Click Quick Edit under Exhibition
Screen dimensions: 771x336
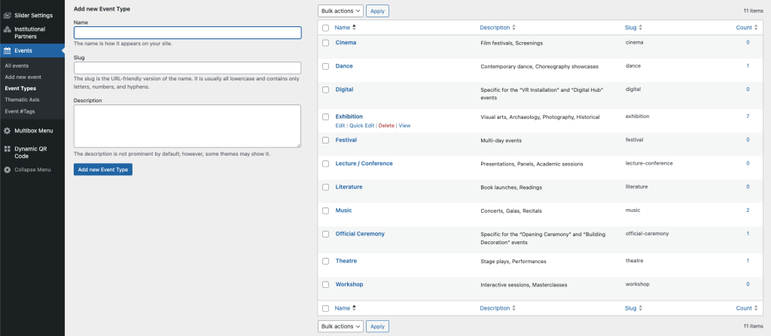pos(361,126)
